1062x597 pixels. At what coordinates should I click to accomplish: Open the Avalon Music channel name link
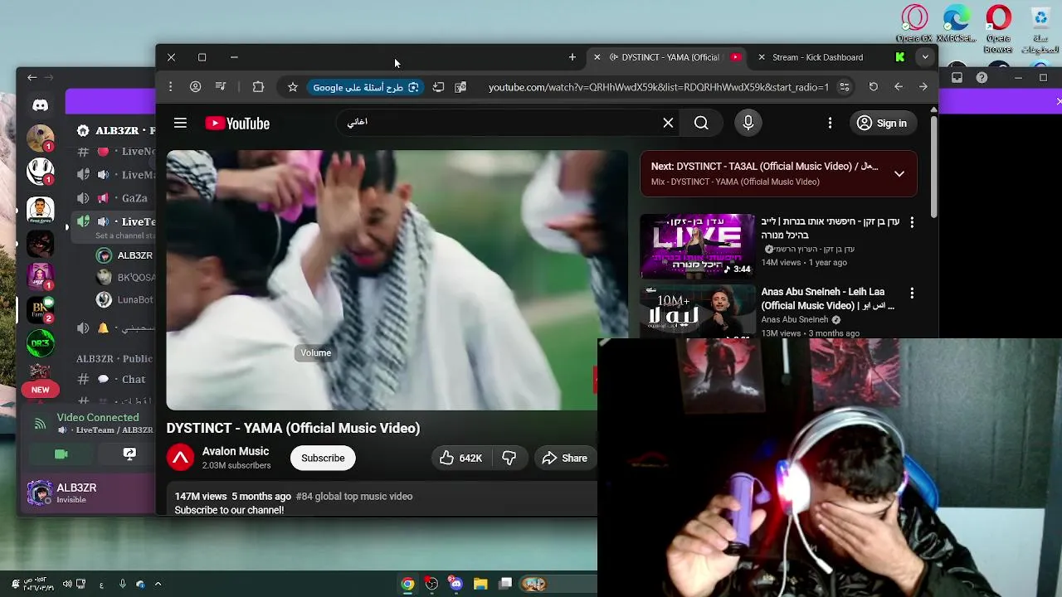[236, 451]
